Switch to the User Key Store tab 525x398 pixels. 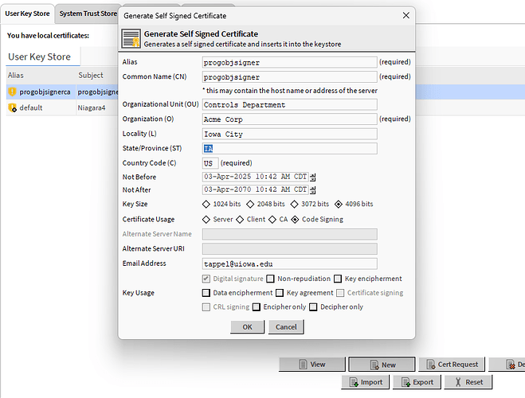point(28,14)
